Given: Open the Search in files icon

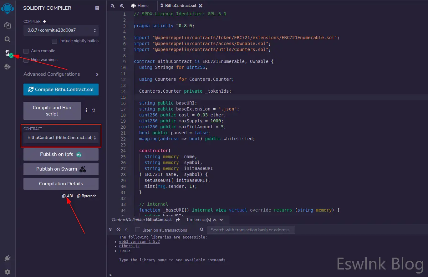Looking at the screenshot, I should tap(8, 39).
